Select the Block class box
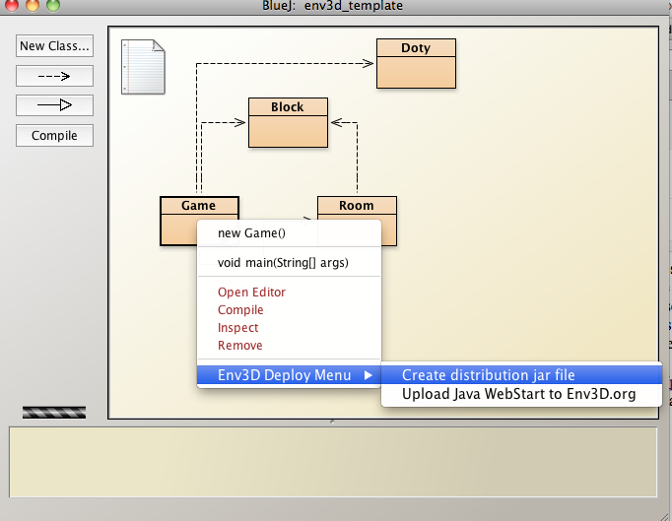Viewport: 672px width, 521px height. pyautogui.click(x=288, y=122)
